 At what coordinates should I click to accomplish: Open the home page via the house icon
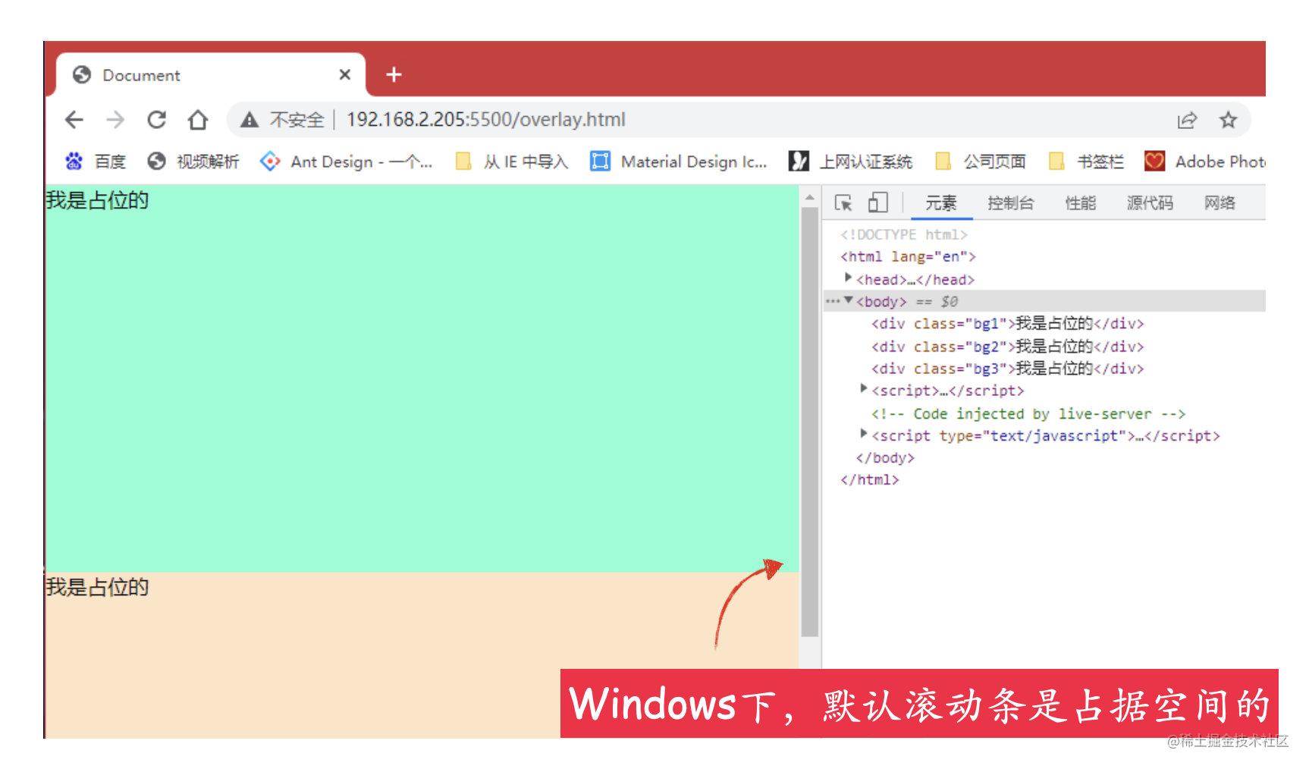[198, 119]
